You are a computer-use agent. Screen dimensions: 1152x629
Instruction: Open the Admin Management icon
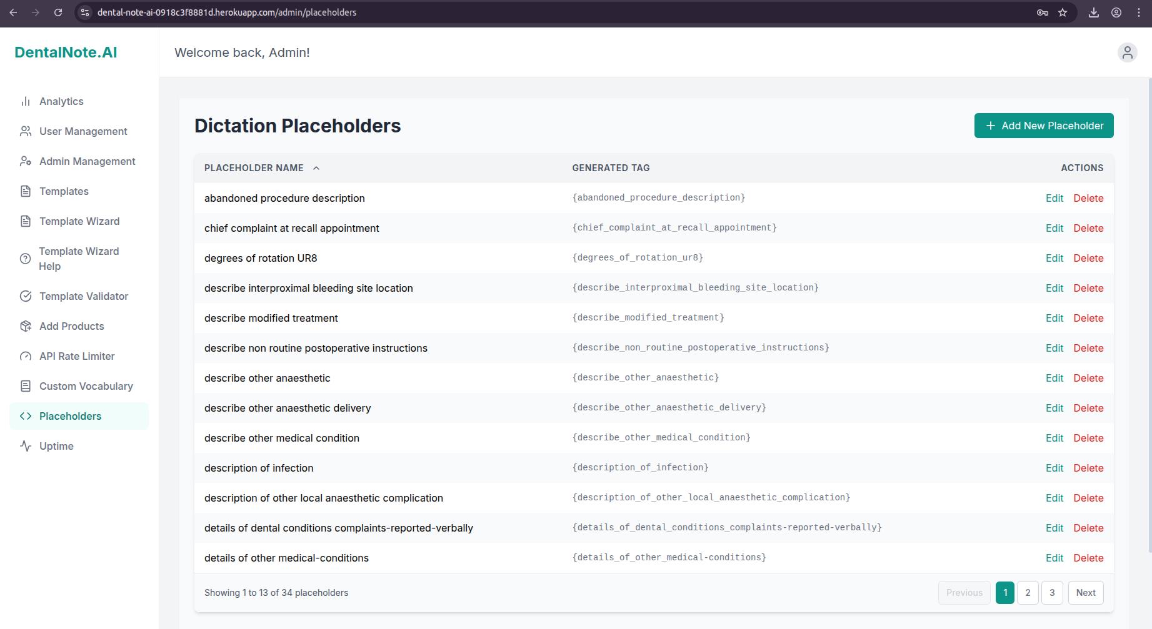point(26,161)
